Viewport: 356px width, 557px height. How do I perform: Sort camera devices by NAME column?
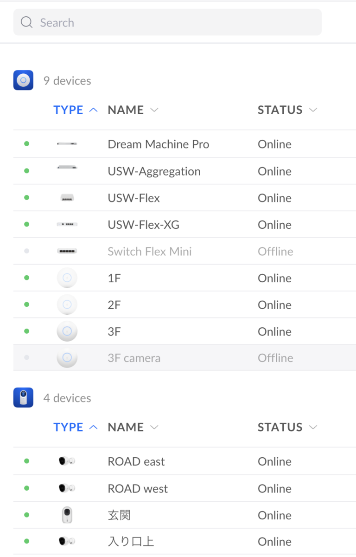[x=133, y=427]
